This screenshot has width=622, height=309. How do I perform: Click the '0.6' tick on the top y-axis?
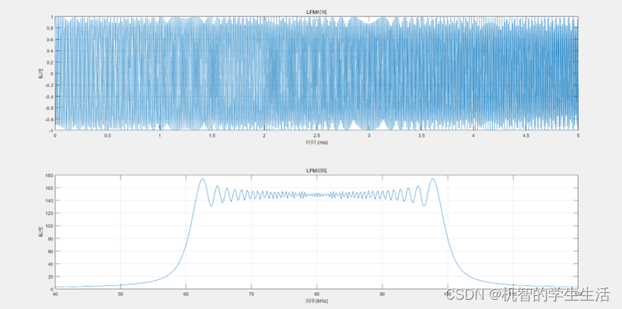pyautogui.click(x=50, y=40)
